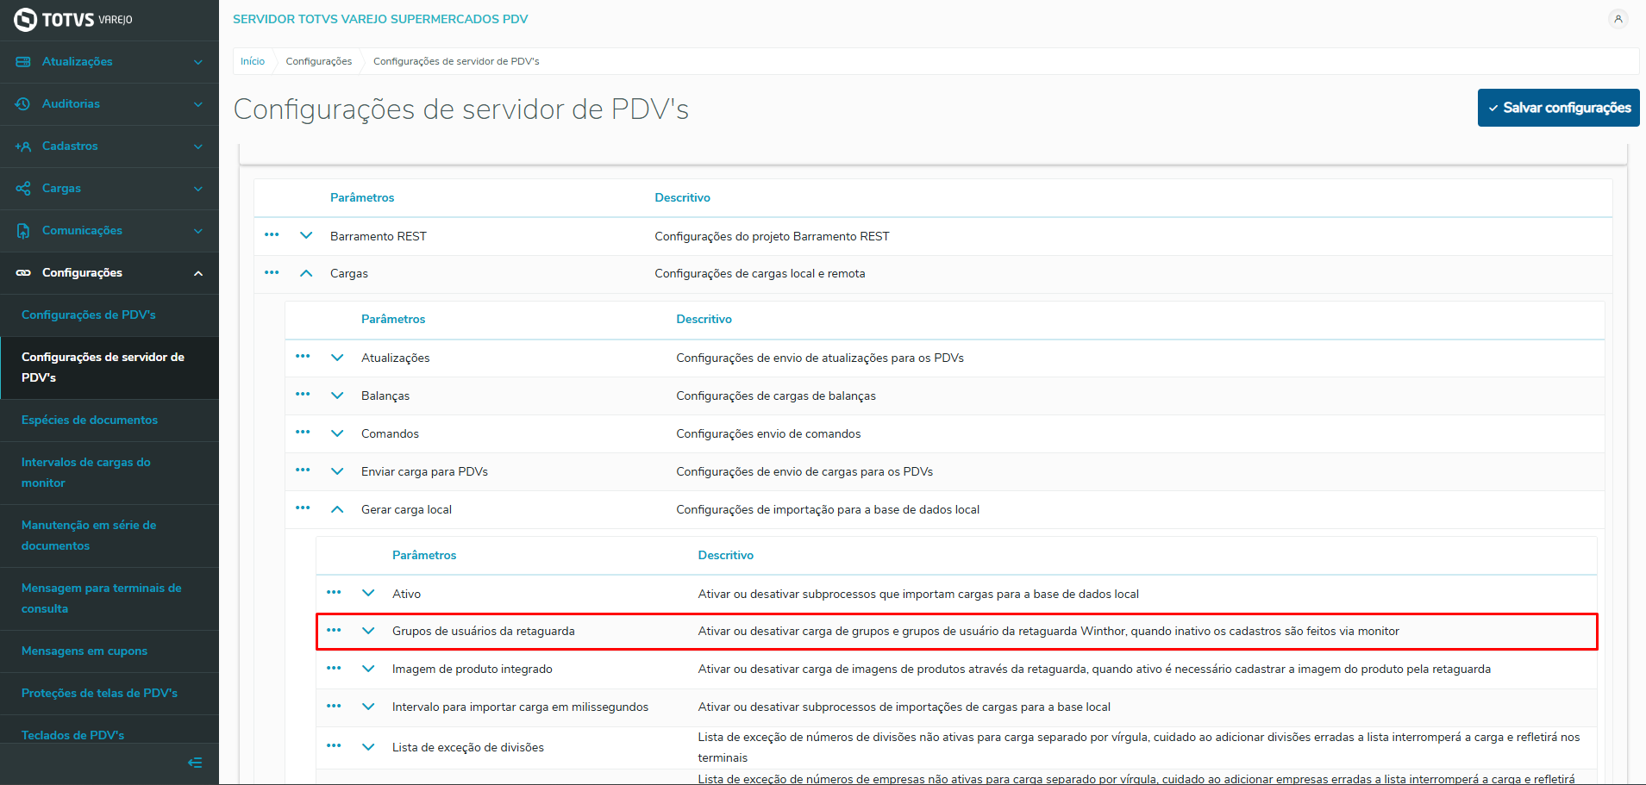Click Salvar configurações button
The image size is (1646, 785).
[x=1558, y=108]
